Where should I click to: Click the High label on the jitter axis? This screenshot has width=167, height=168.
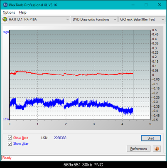6,32
